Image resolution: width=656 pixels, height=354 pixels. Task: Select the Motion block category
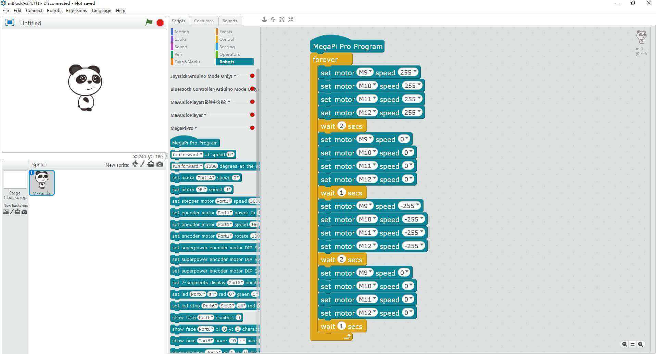point(181,31)
